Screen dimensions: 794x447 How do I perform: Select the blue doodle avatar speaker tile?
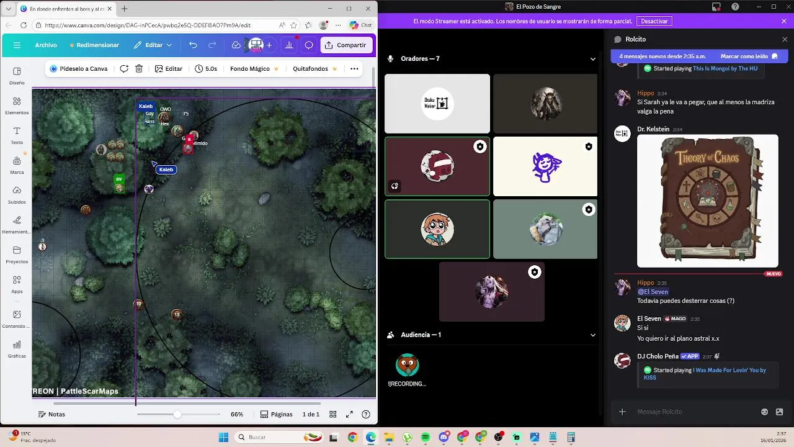click(x=545, y=166)
